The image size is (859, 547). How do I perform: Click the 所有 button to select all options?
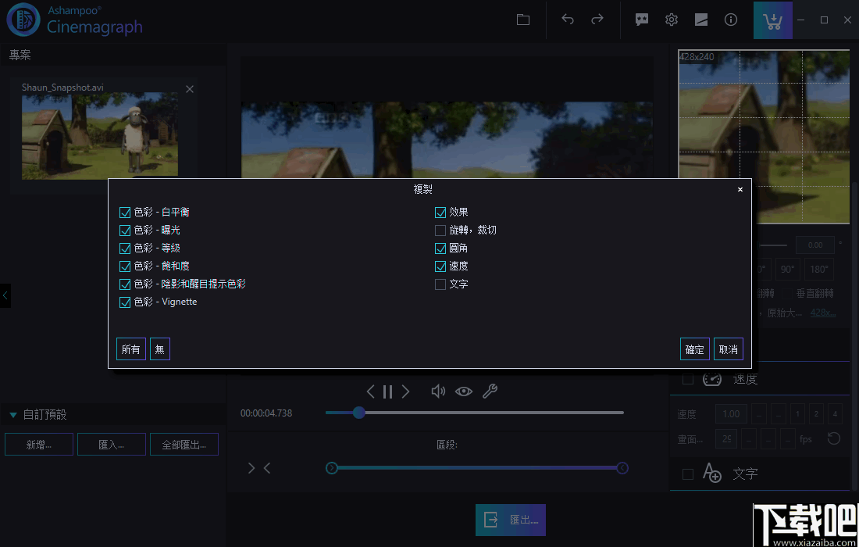pos(130,349)
